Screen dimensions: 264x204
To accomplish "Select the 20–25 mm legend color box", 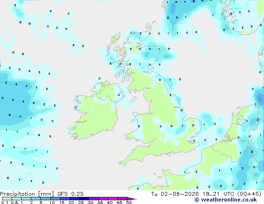I will 75,199.
